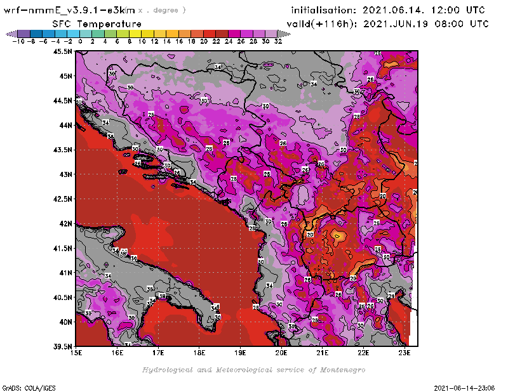This screenshot has width=508, height=392.
Task: Click longitude axis label '21E'
Action: 323,353
